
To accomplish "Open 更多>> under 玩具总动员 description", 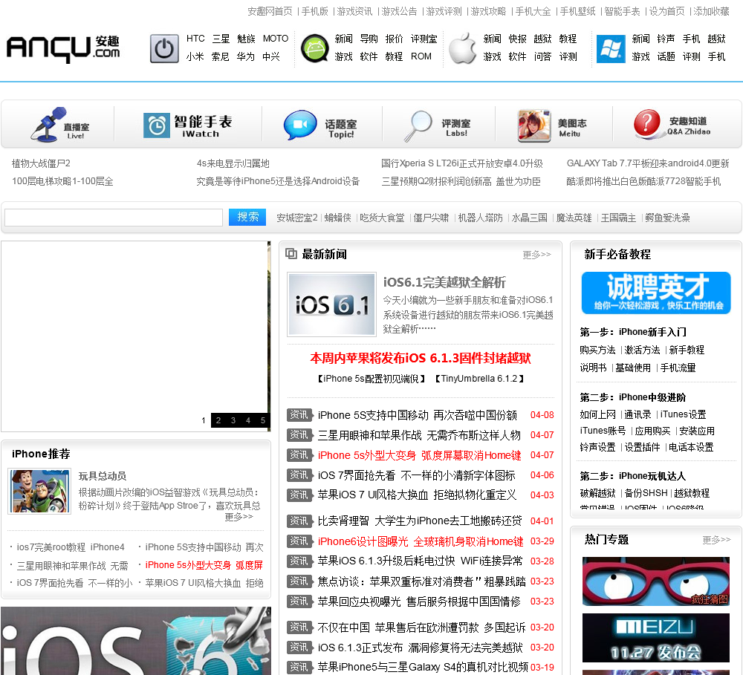I will coord(239,516).
